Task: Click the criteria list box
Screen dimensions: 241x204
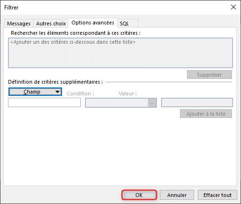Action: 120,53
